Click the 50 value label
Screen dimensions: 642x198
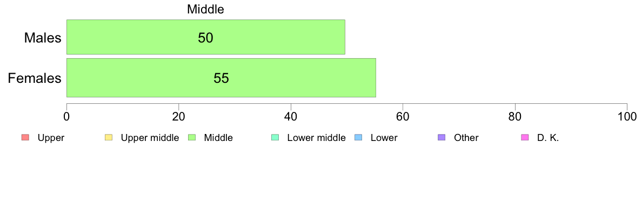205,38
